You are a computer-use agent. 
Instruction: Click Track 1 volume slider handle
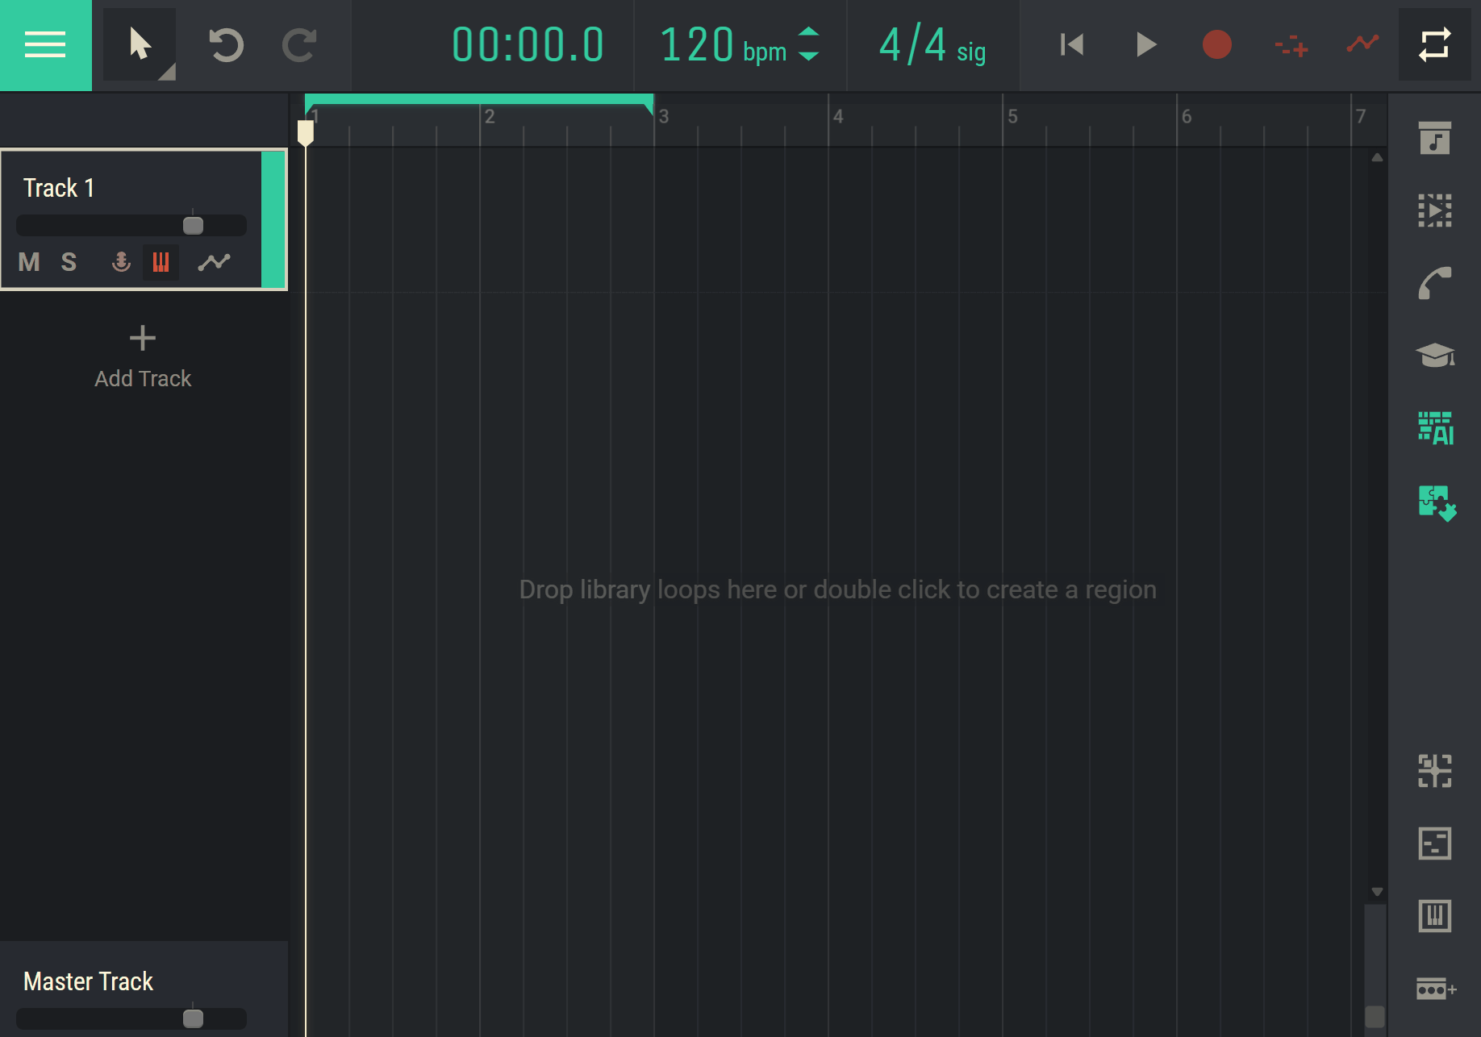[193, 226]
